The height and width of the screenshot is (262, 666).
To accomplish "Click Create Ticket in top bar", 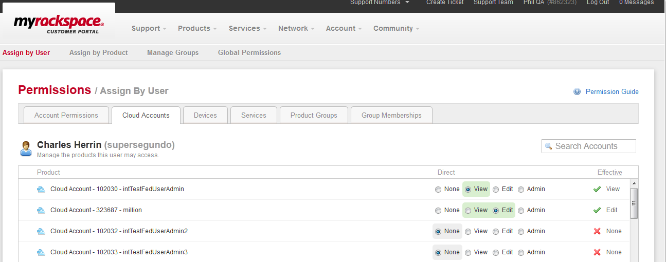I will (x=445, y=3).
